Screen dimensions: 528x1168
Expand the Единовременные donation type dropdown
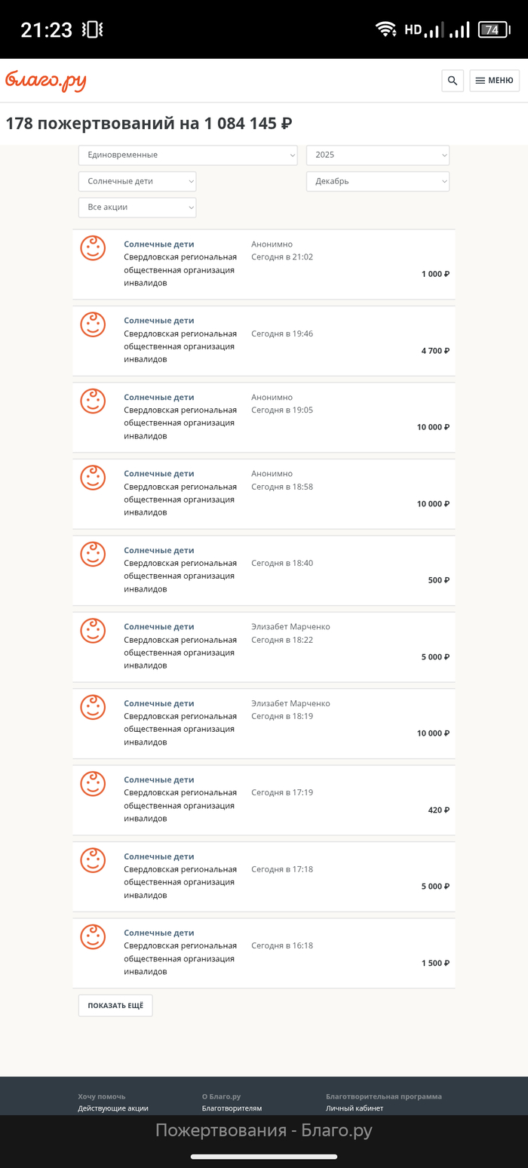tap(188, 155)
